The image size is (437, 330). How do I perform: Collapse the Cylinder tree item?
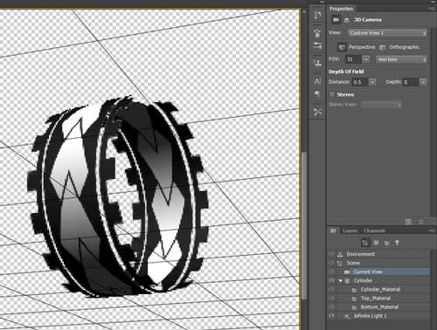(340, 281)
